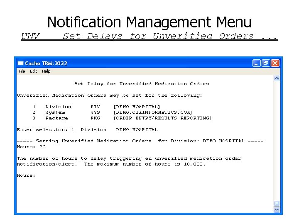This screenshot has height=224, width=299.
Task: Open the Help menu
Action: point(46,71)
